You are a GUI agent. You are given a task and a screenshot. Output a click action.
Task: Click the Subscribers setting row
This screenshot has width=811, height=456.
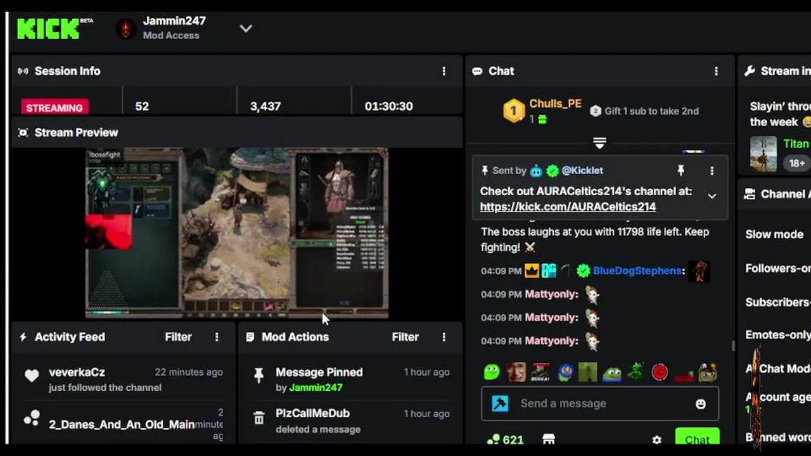click(x=778, y=302)
